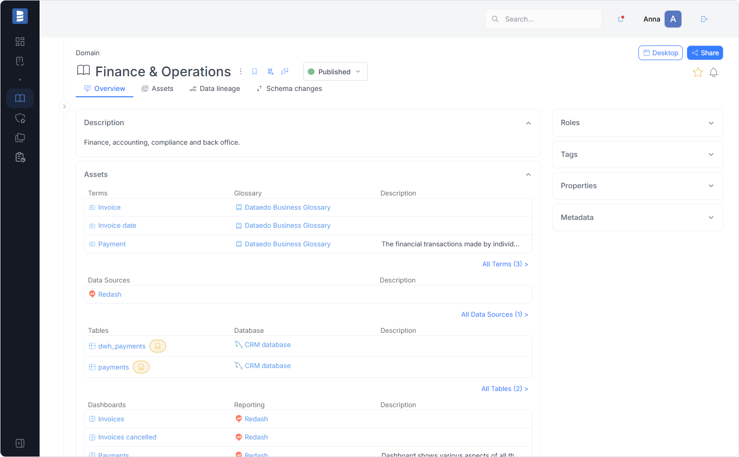
Task: Click the logout icon in top bar
Action: (x=704, y=19)
